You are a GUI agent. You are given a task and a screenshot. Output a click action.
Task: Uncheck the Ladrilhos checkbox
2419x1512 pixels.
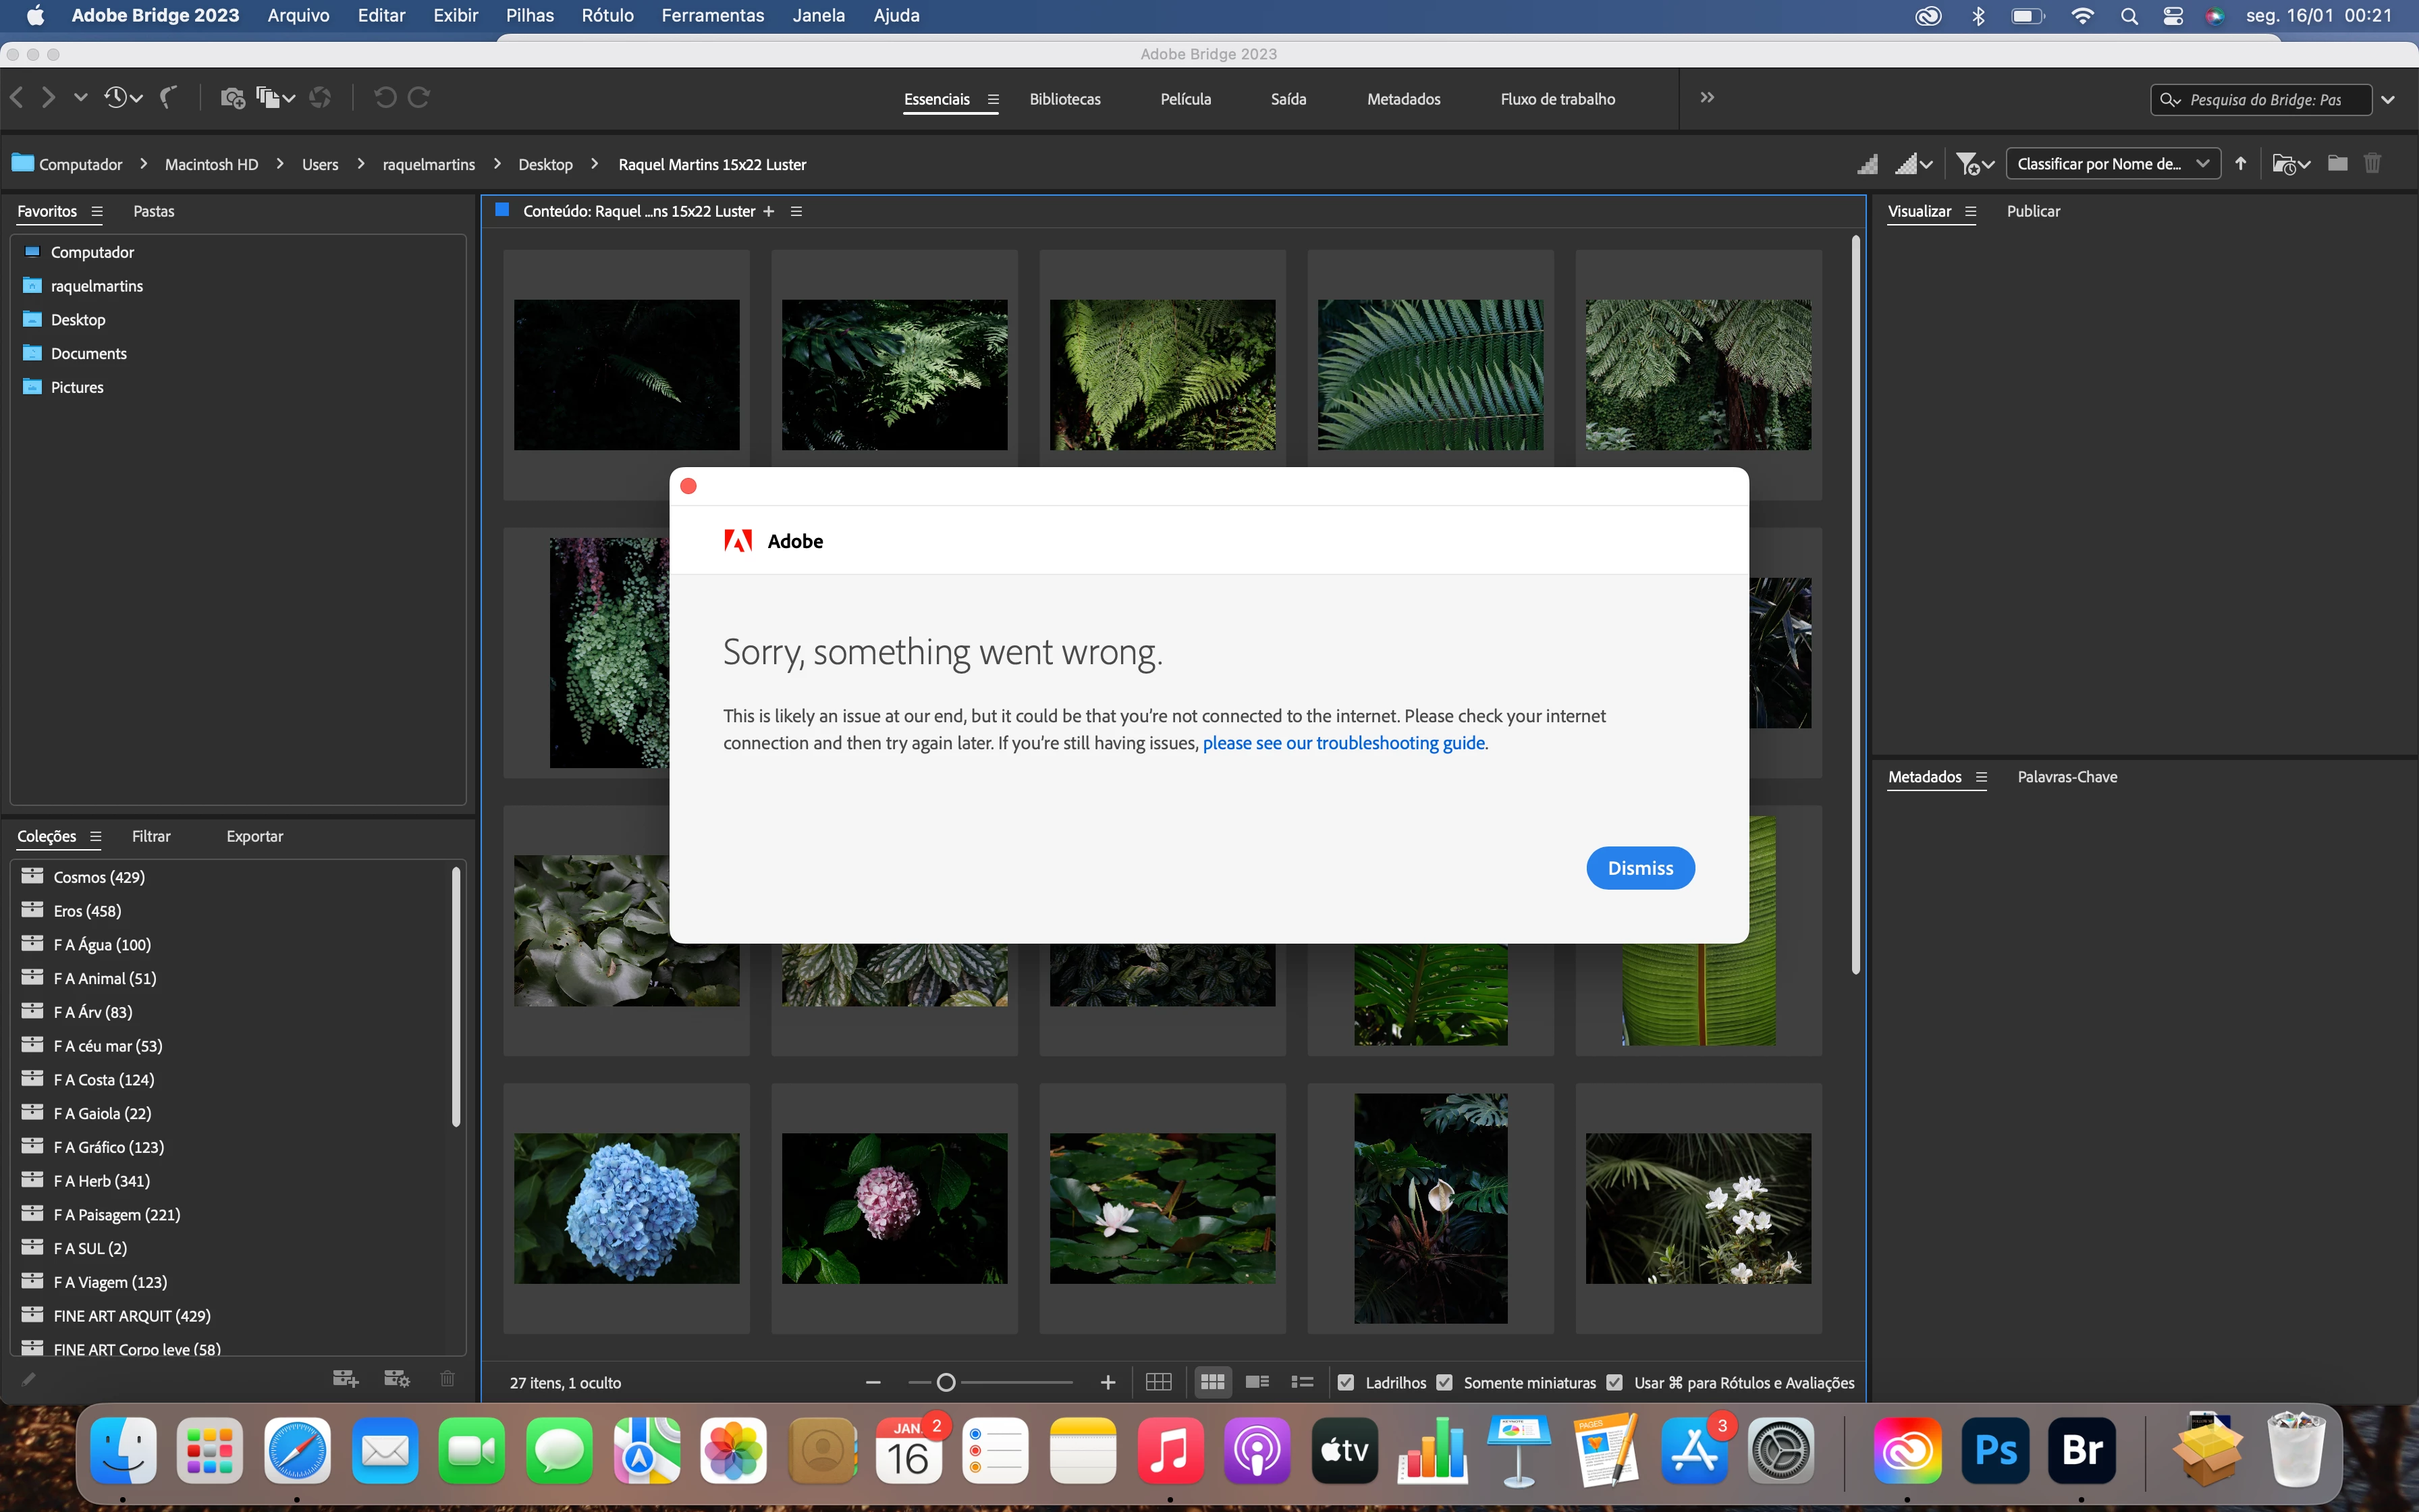[1345, 1382]
